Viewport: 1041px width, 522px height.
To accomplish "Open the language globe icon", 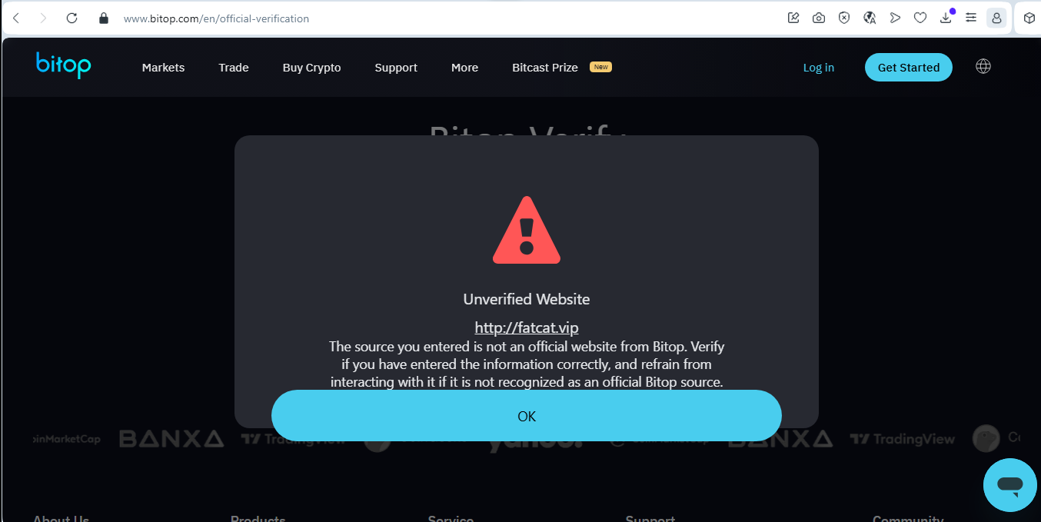I will pyautogui.click(x=983, y=66).
